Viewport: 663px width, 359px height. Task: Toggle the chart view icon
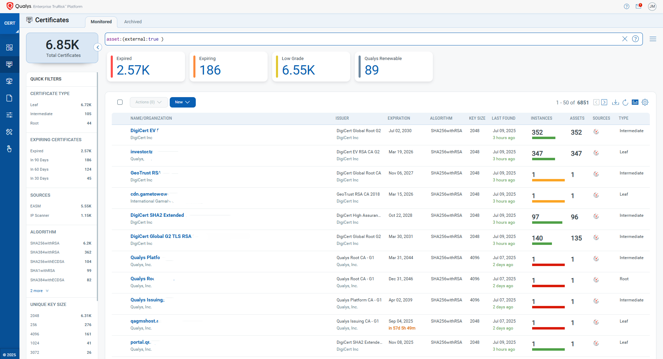[x=635, y=102]
